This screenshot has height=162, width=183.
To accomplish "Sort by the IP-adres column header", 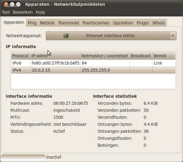I will [x=55, y=56].
